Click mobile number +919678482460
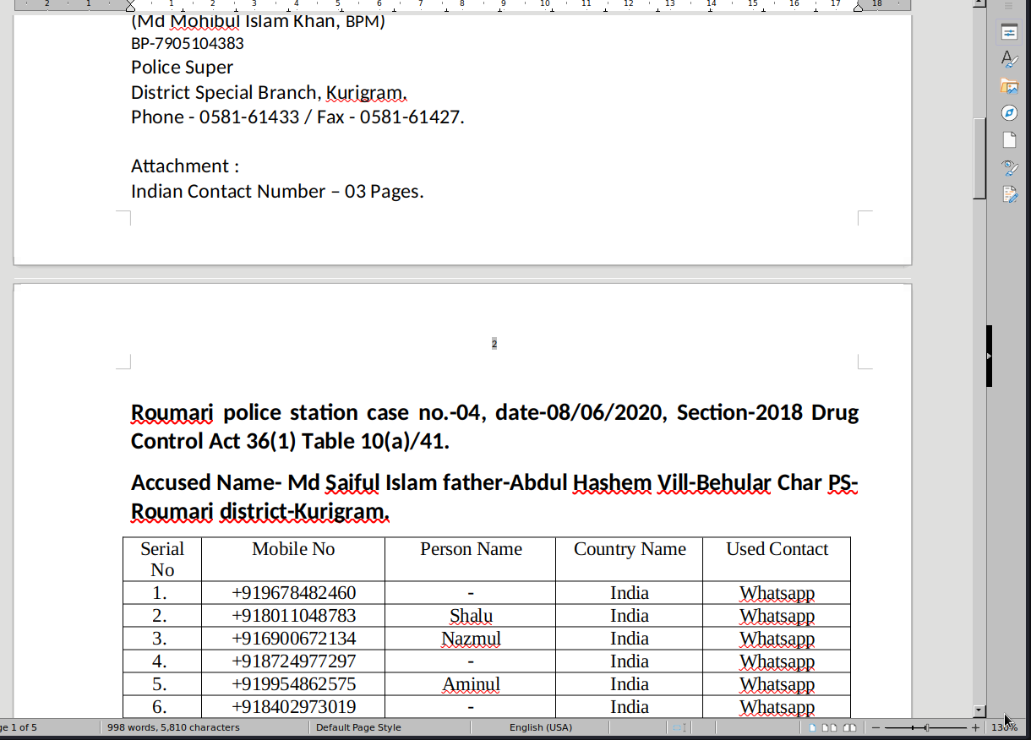The width and height of the screenshot is (1031, 740). [x=293, y=593]
